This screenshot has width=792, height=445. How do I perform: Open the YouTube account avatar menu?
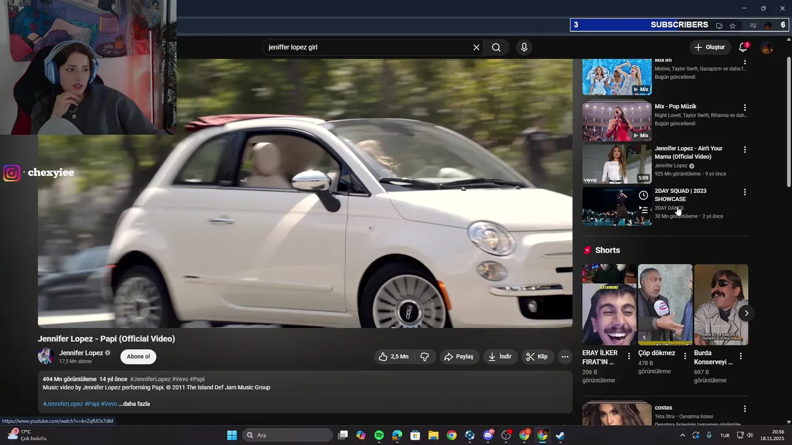[x=767, y=48]
